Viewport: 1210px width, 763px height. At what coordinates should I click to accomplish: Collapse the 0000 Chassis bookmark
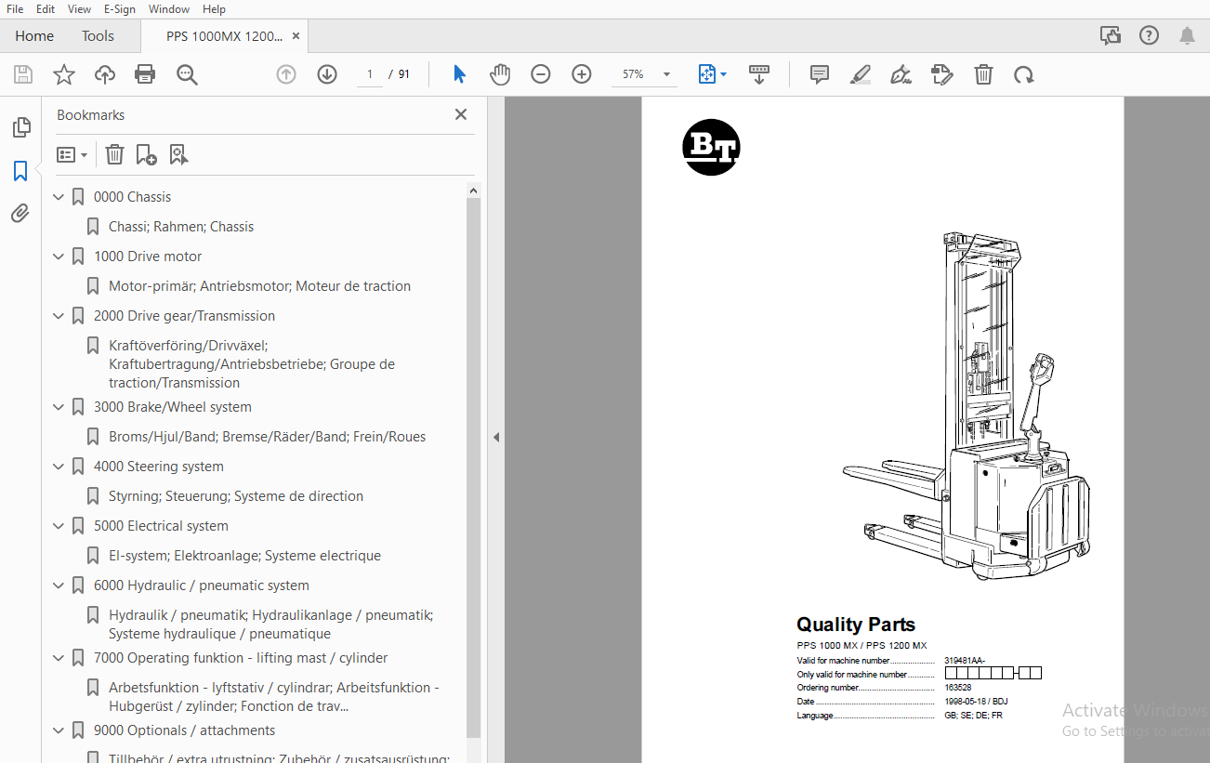59,197
